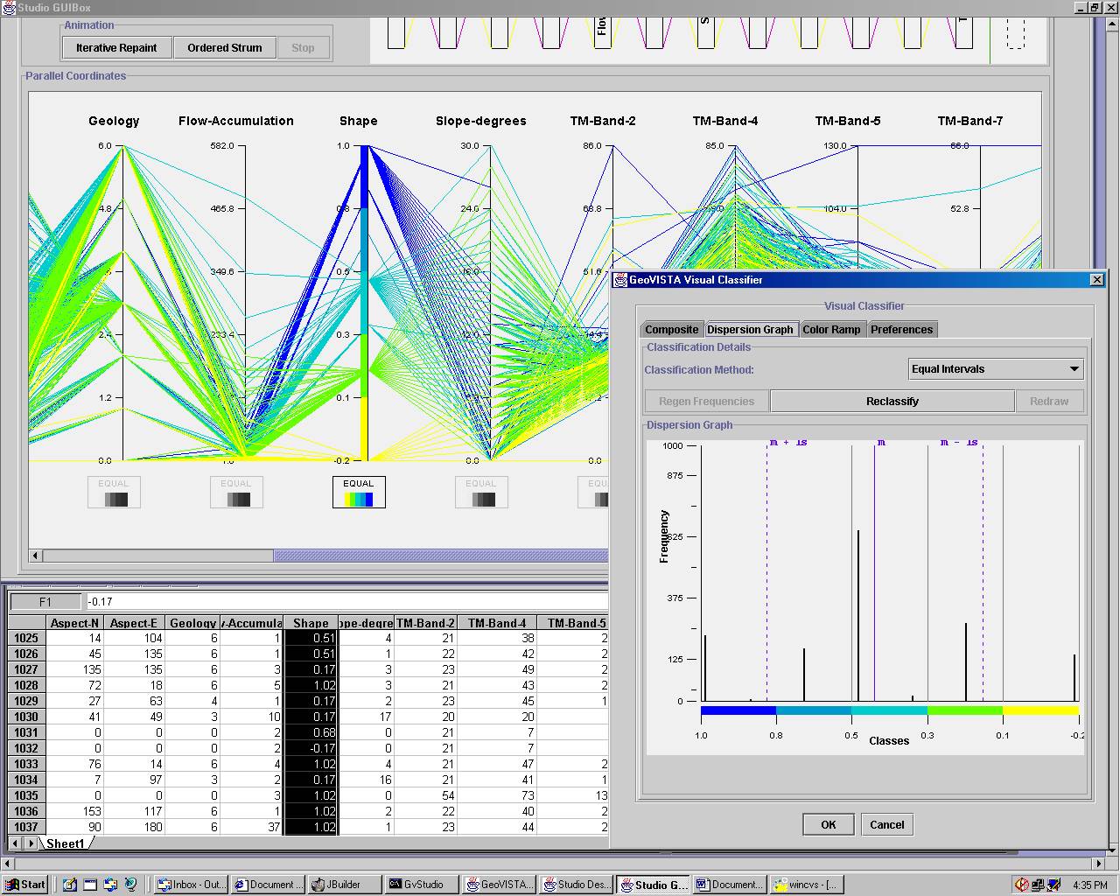Click OK in Visual Classifier dialog
1120x896 pixels.
(x=829, y=824)
